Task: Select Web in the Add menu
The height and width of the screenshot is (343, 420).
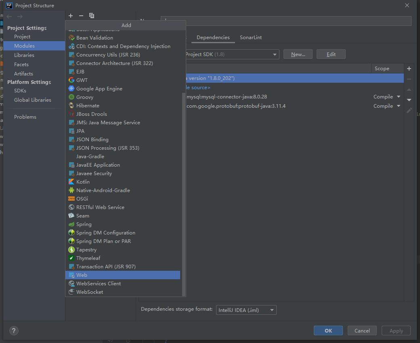Action: pyautogui.click(x=82, y=275)
